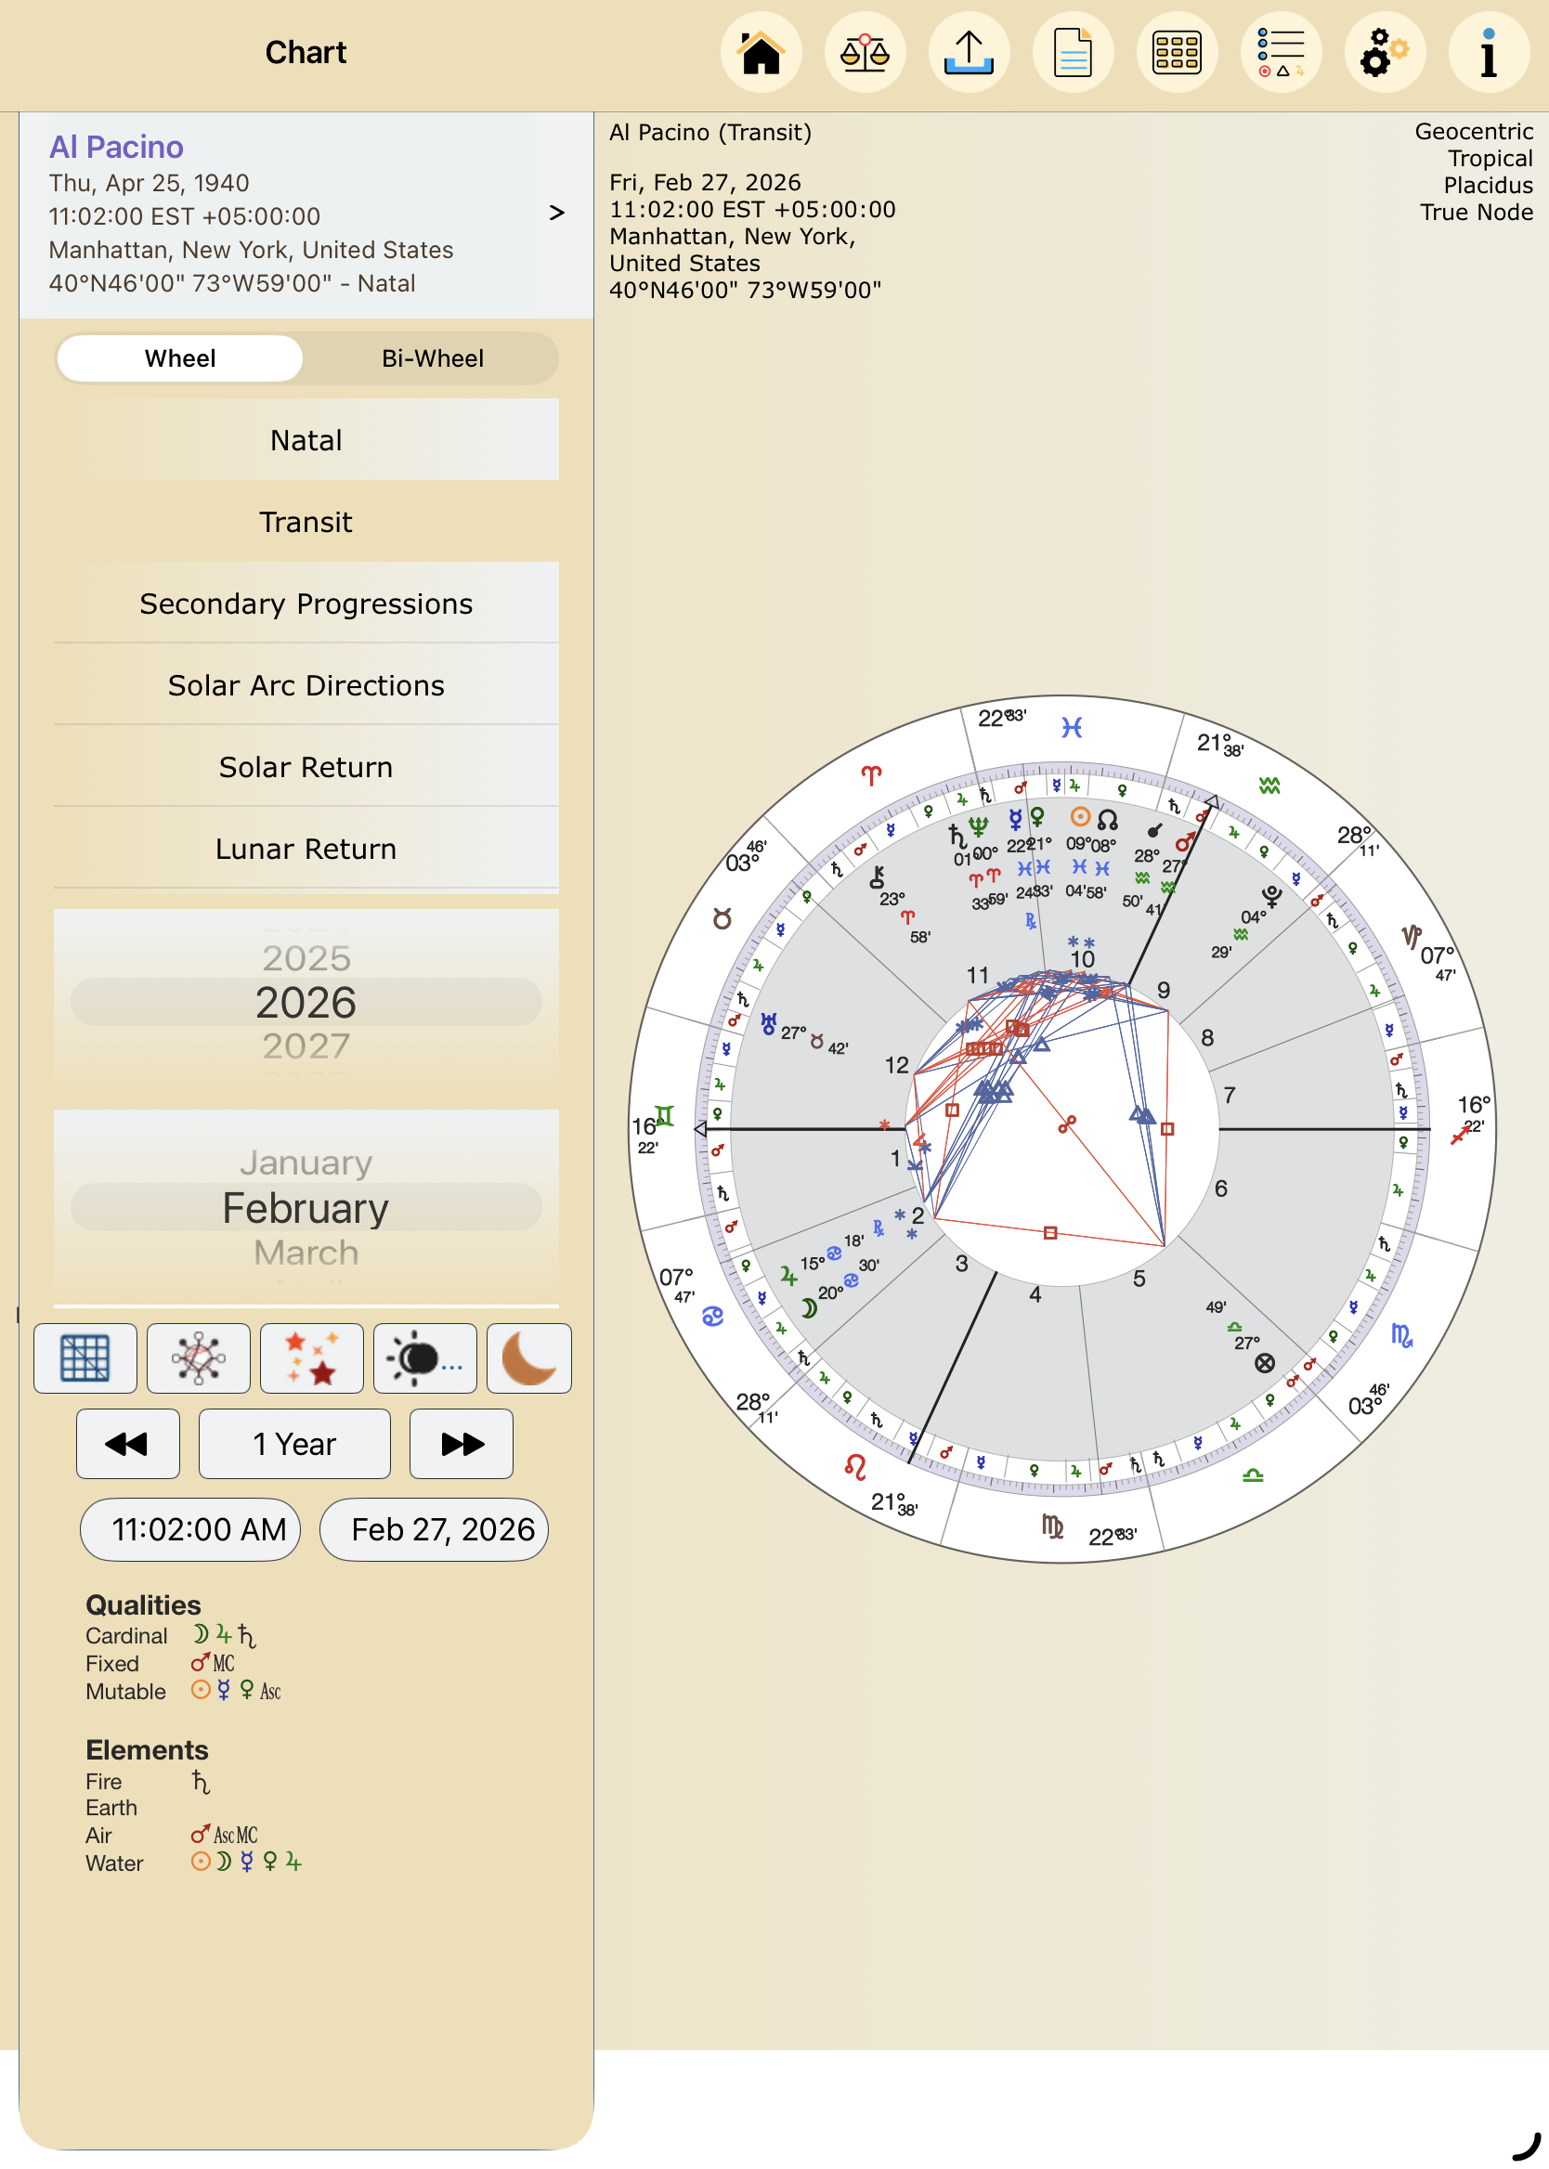This screenshot has width=1549, height=2169.
Task: Expand Al Pacino natal details chevron
Action: click(556, 213)
